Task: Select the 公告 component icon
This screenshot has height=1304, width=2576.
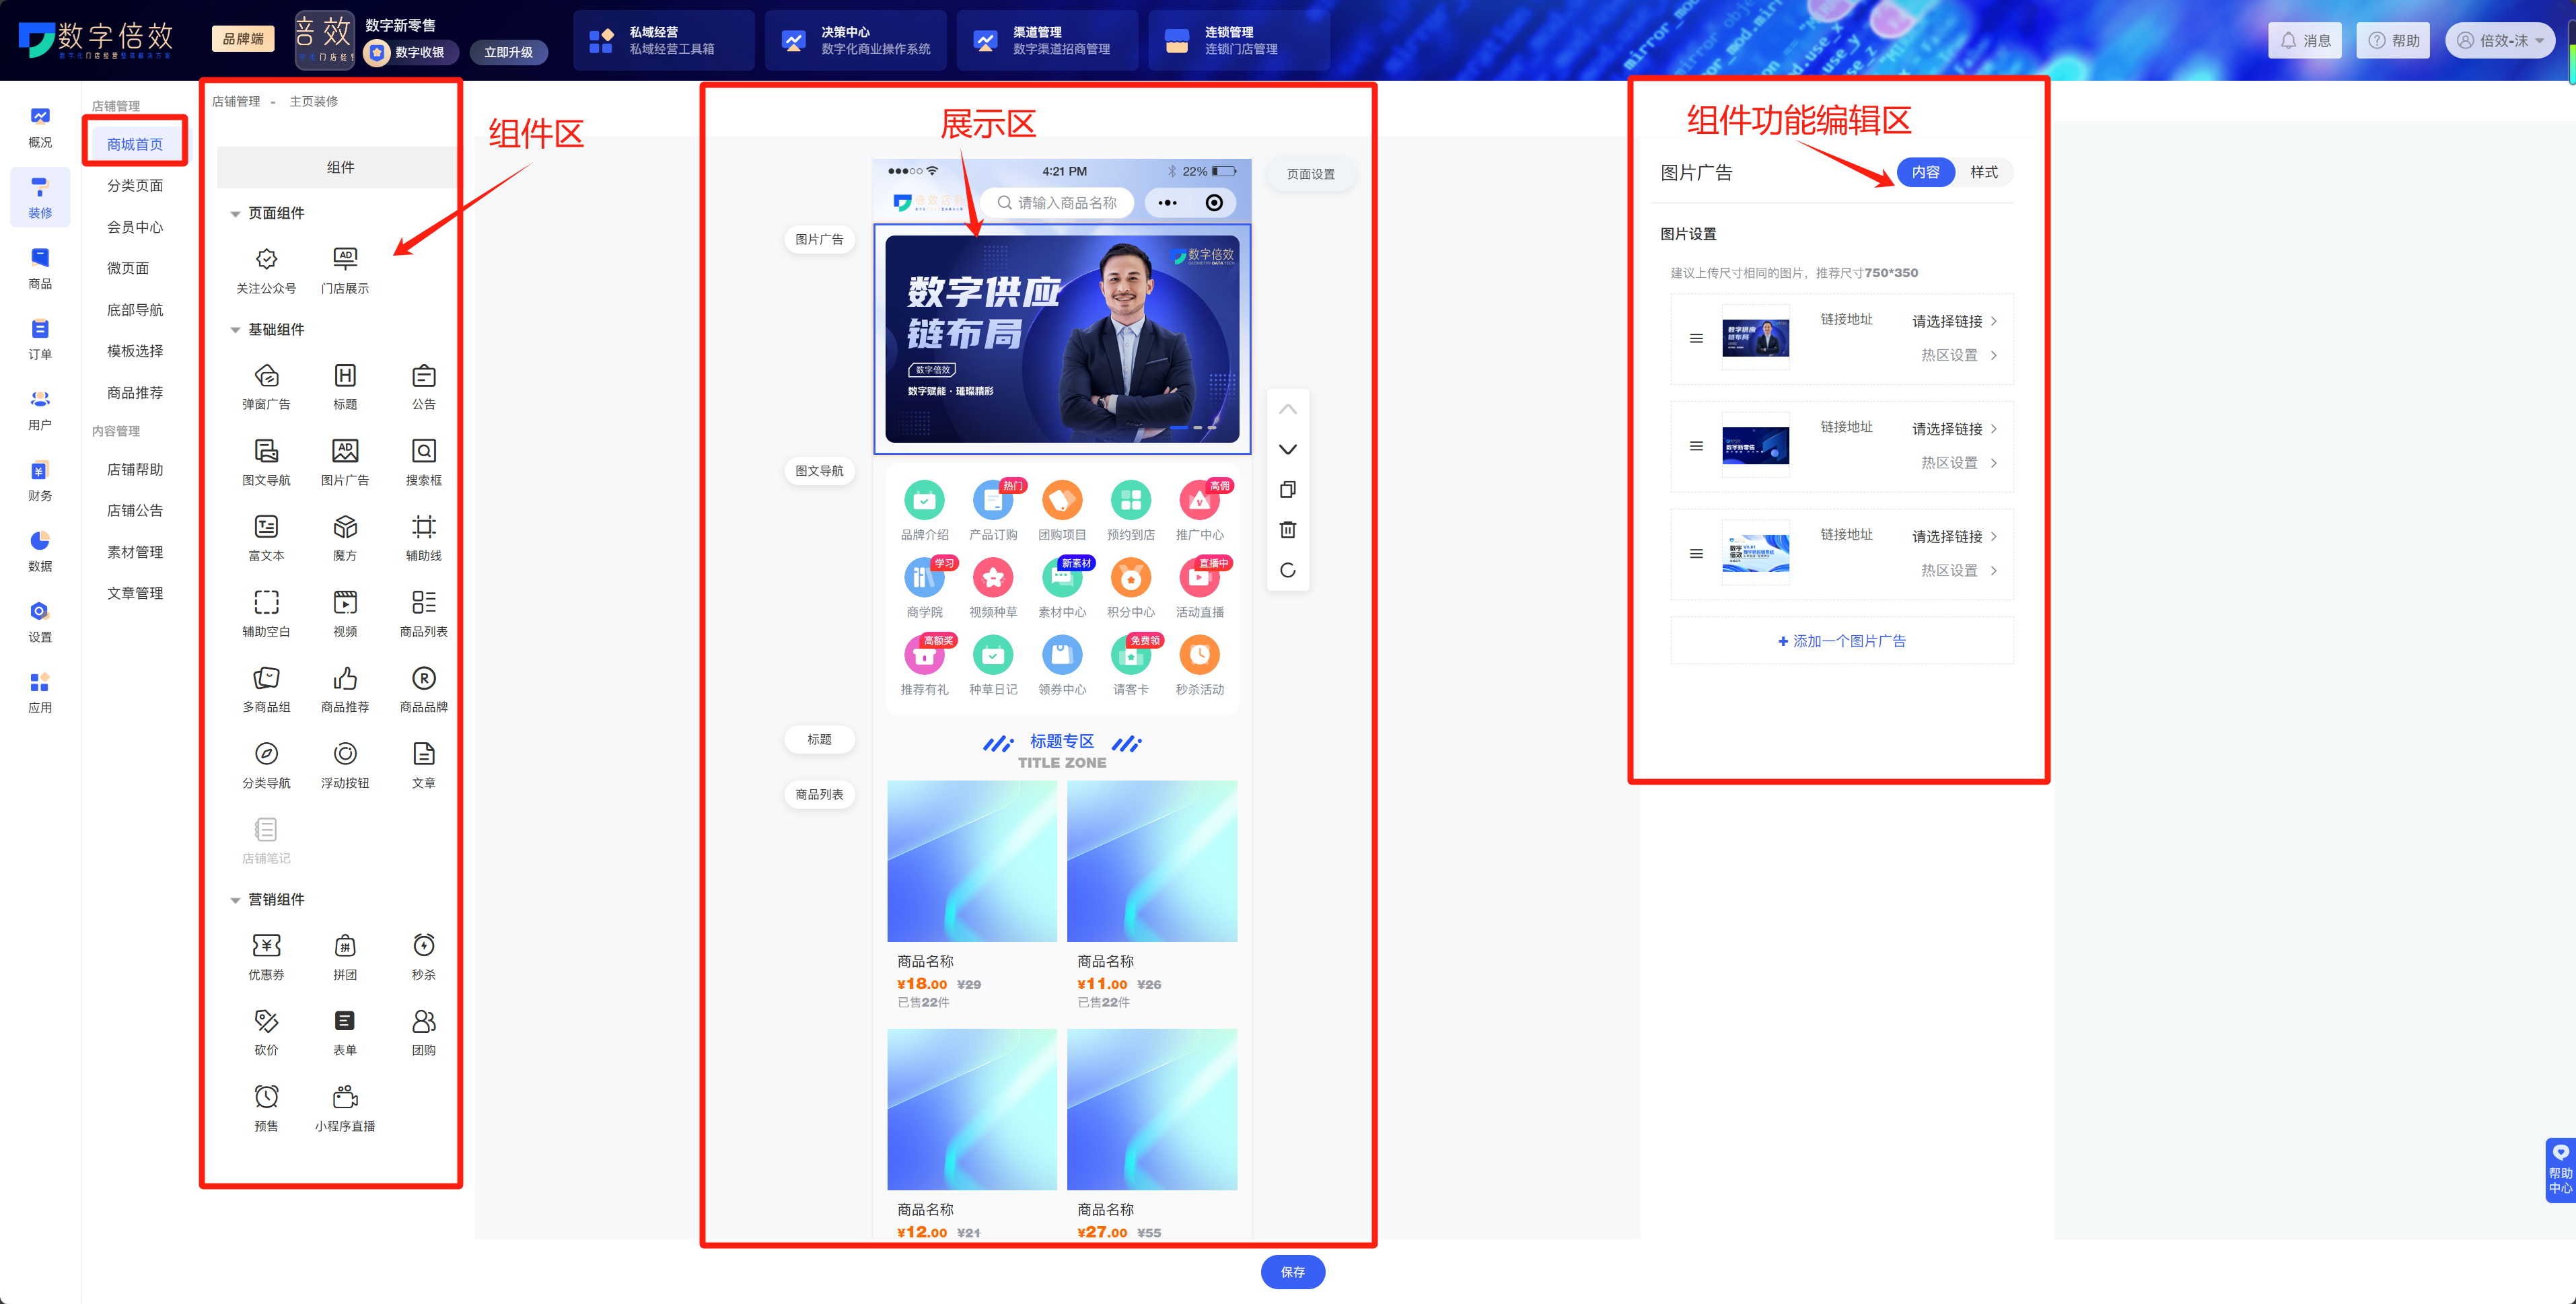Action: pyautogui.click(x=424, y=376)
